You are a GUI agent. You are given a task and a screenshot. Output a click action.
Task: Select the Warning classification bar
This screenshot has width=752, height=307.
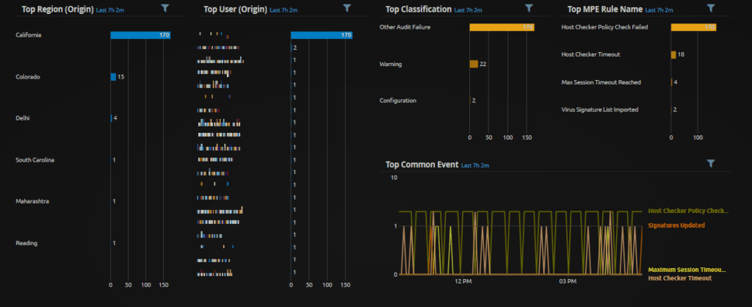474,64
